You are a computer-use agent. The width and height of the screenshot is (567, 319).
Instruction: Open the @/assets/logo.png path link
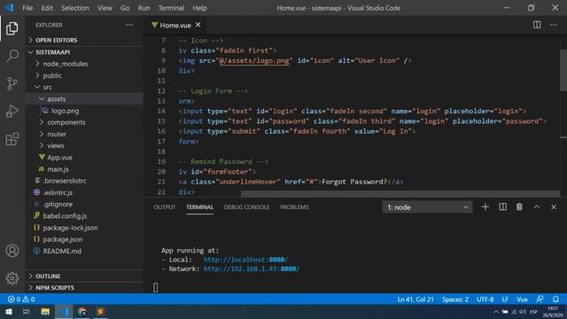254,60
